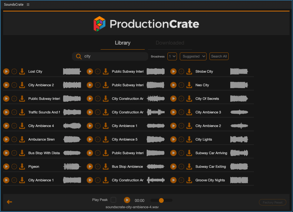Add Ambulance Siren using its plus icon

(x=14, y=139)
